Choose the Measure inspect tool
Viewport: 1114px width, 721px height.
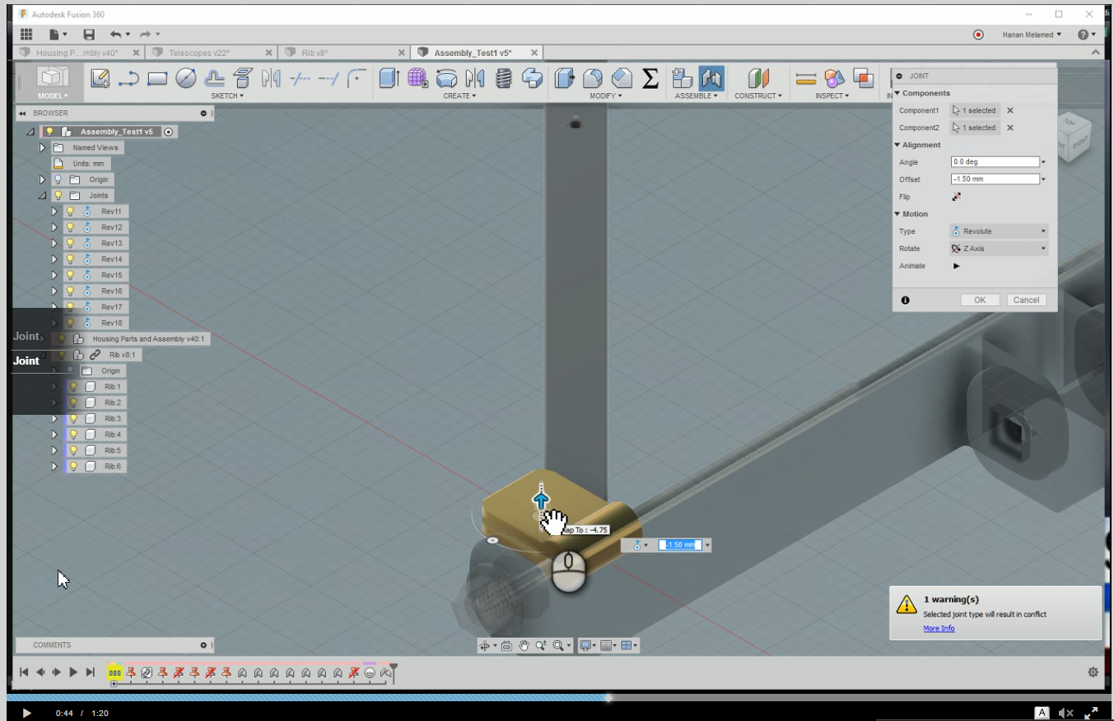(x=806, y=79)
